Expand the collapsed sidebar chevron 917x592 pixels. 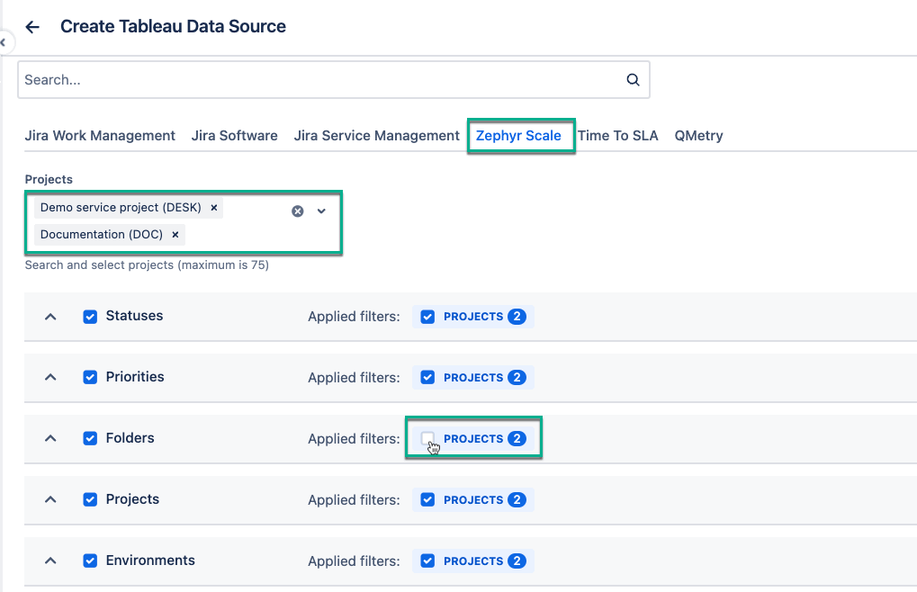click(x=3, y=42)
